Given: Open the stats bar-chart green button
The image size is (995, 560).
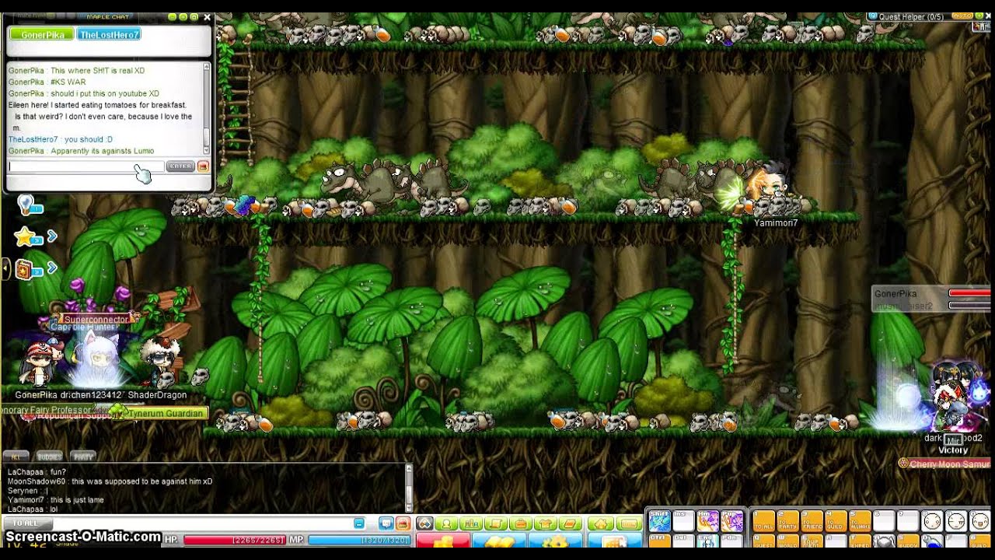Looking at the screenshot, I should coord(471,523).
